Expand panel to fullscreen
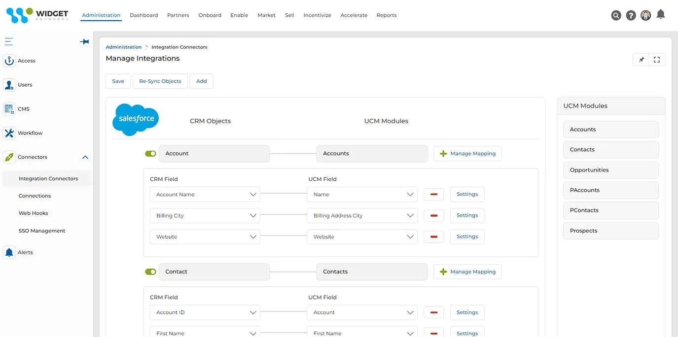This screenshot has width=678, height=337. [x=657, y=60]
